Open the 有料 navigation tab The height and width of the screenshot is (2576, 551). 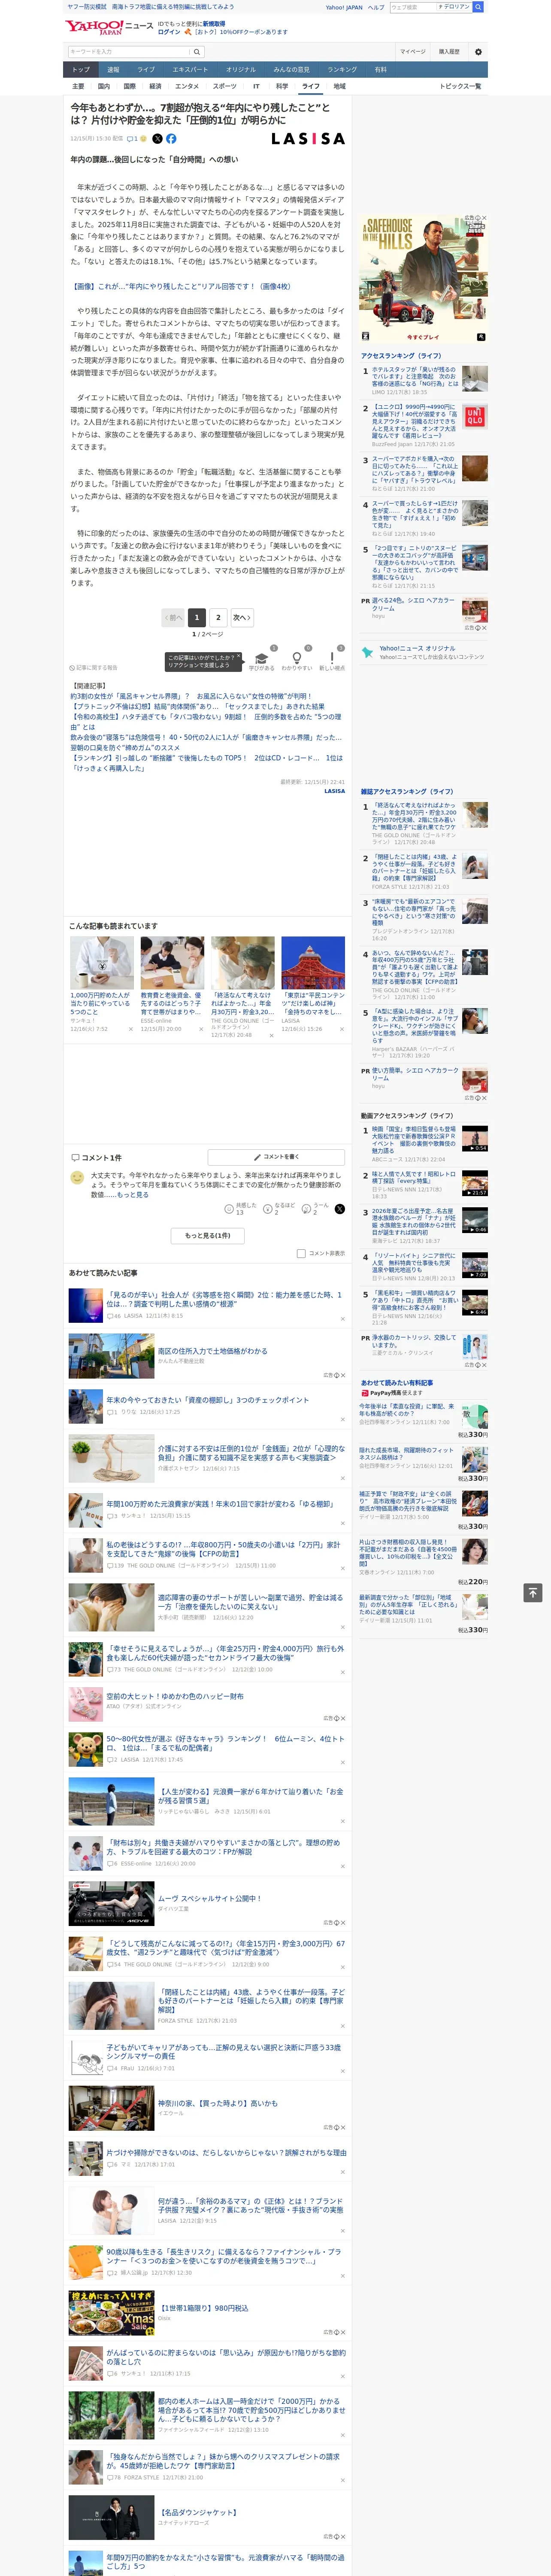click(380, 70)
